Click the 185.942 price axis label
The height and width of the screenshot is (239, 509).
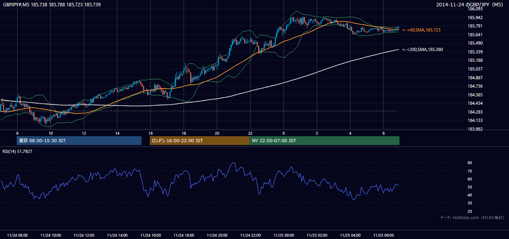(x=475, y=18)
